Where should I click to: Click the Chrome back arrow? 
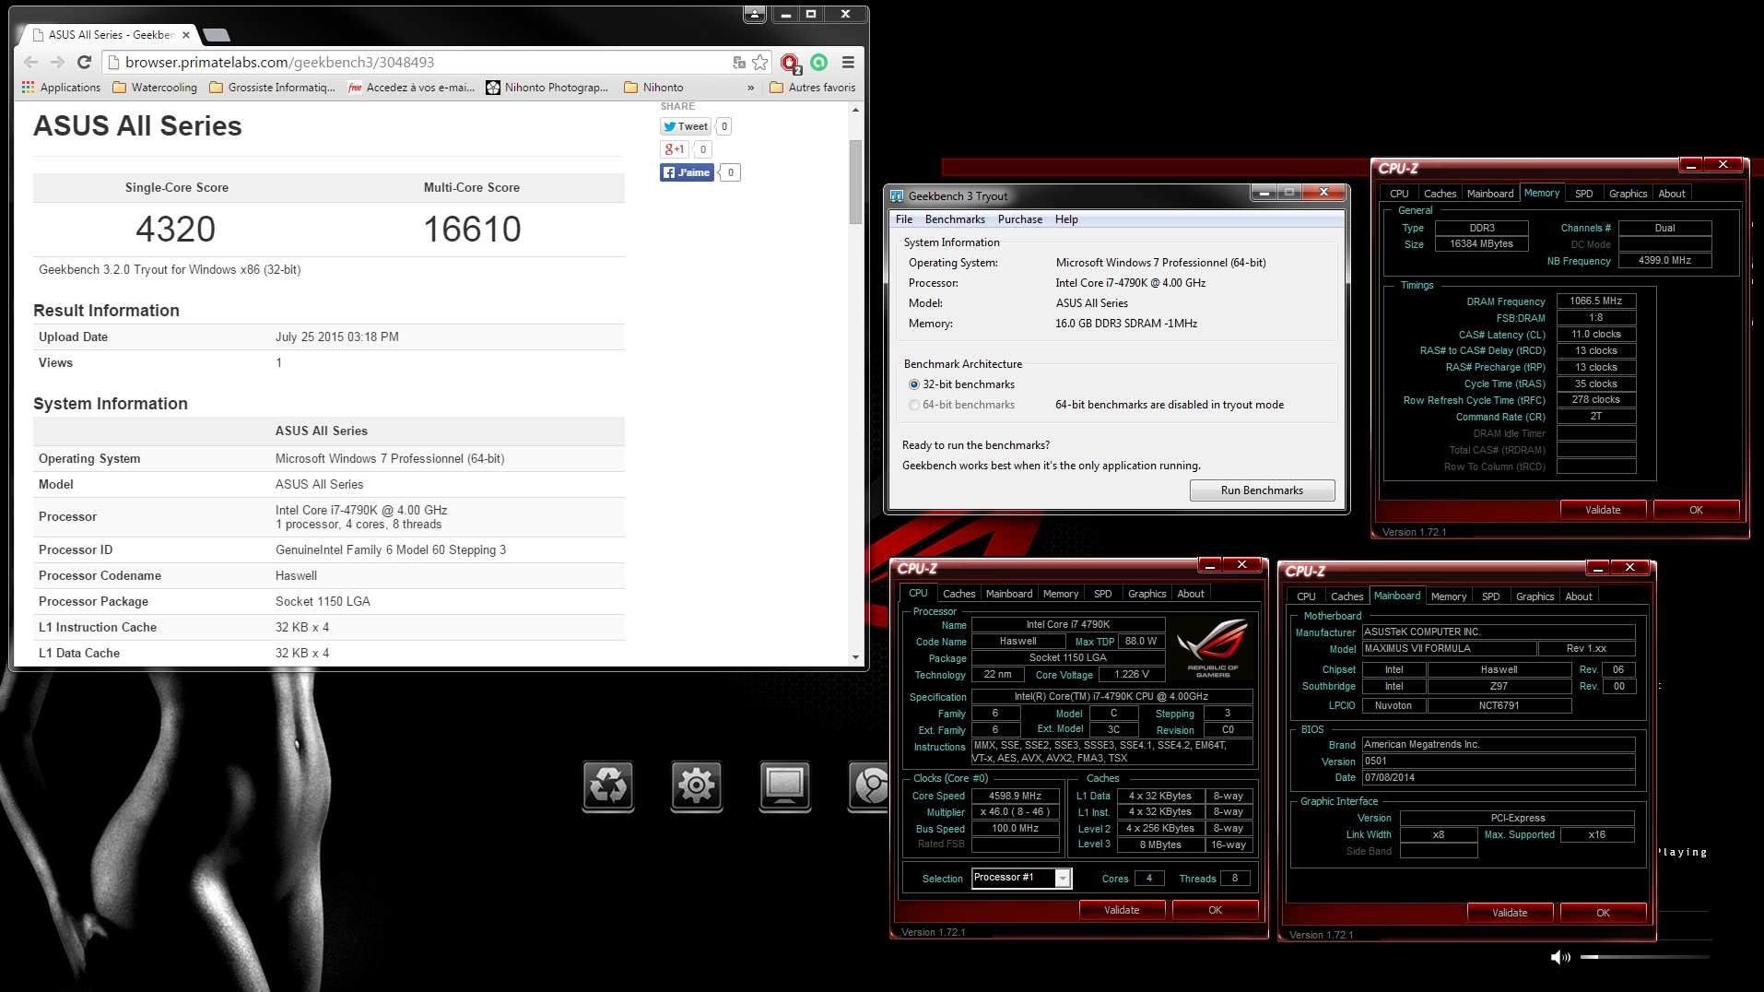coord(30,62)
